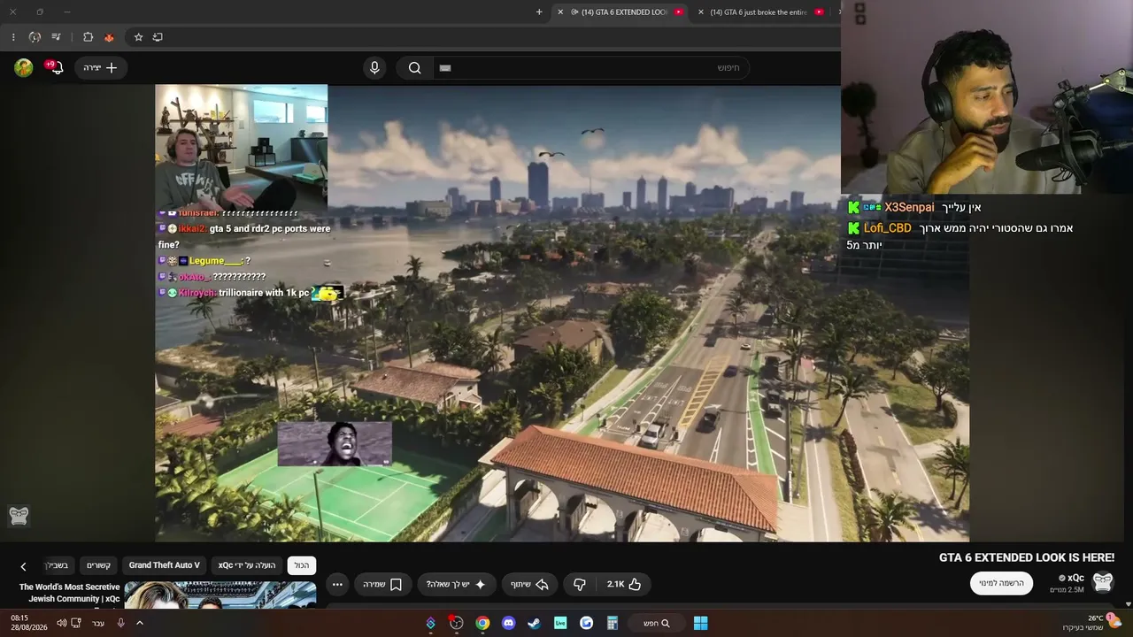Open Steam from the taskbar
This screenshot has width=1133, height=637.
tap(534, 623)
